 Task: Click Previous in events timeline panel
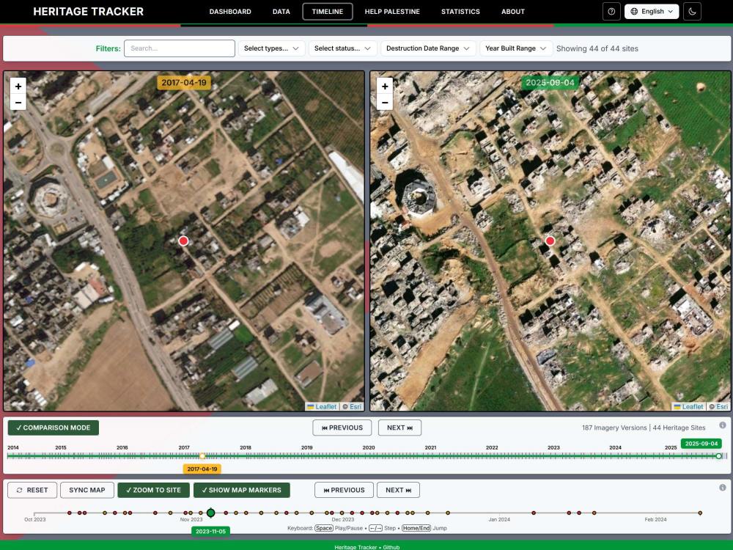coord(344,490)
